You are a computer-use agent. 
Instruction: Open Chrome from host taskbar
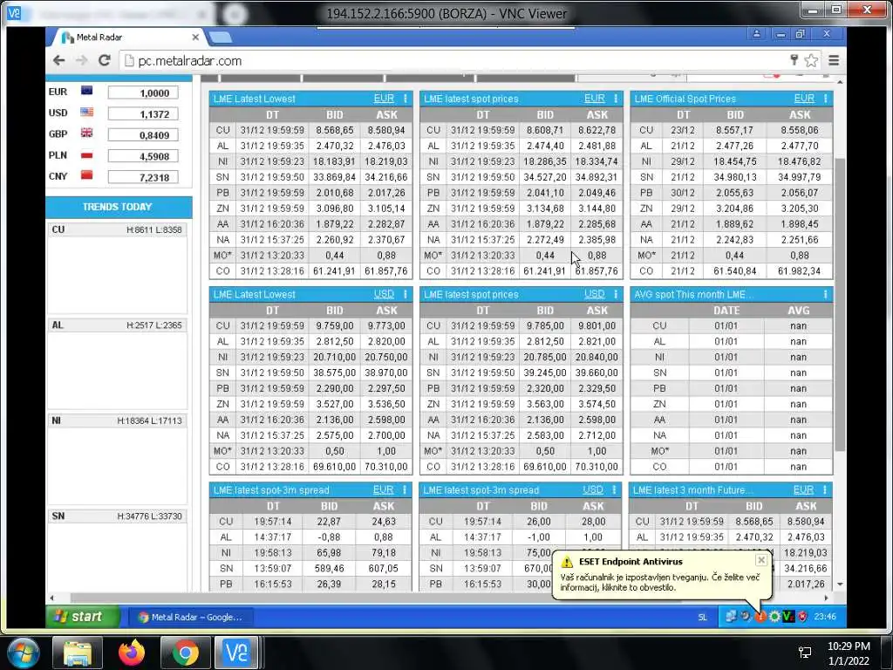coord(186,653)
